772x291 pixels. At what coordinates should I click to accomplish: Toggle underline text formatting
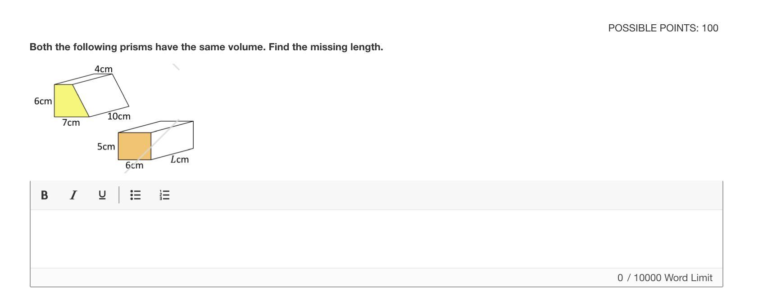(x=102, y=195)
